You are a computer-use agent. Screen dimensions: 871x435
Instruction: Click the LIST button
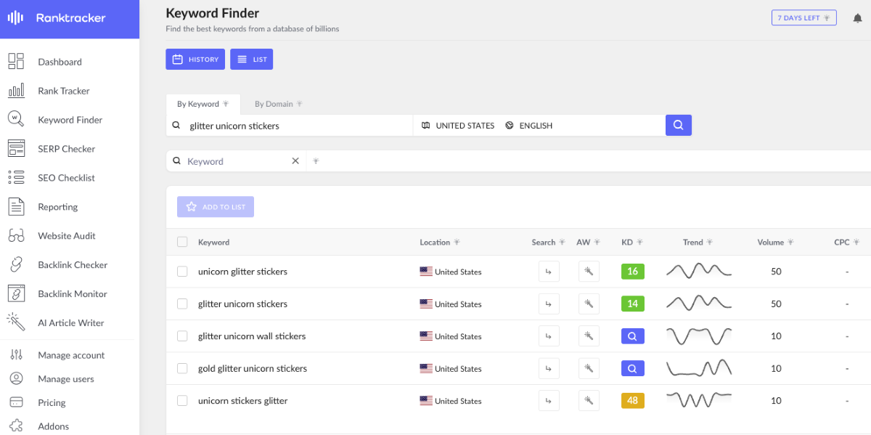click(x=251, y=59)
